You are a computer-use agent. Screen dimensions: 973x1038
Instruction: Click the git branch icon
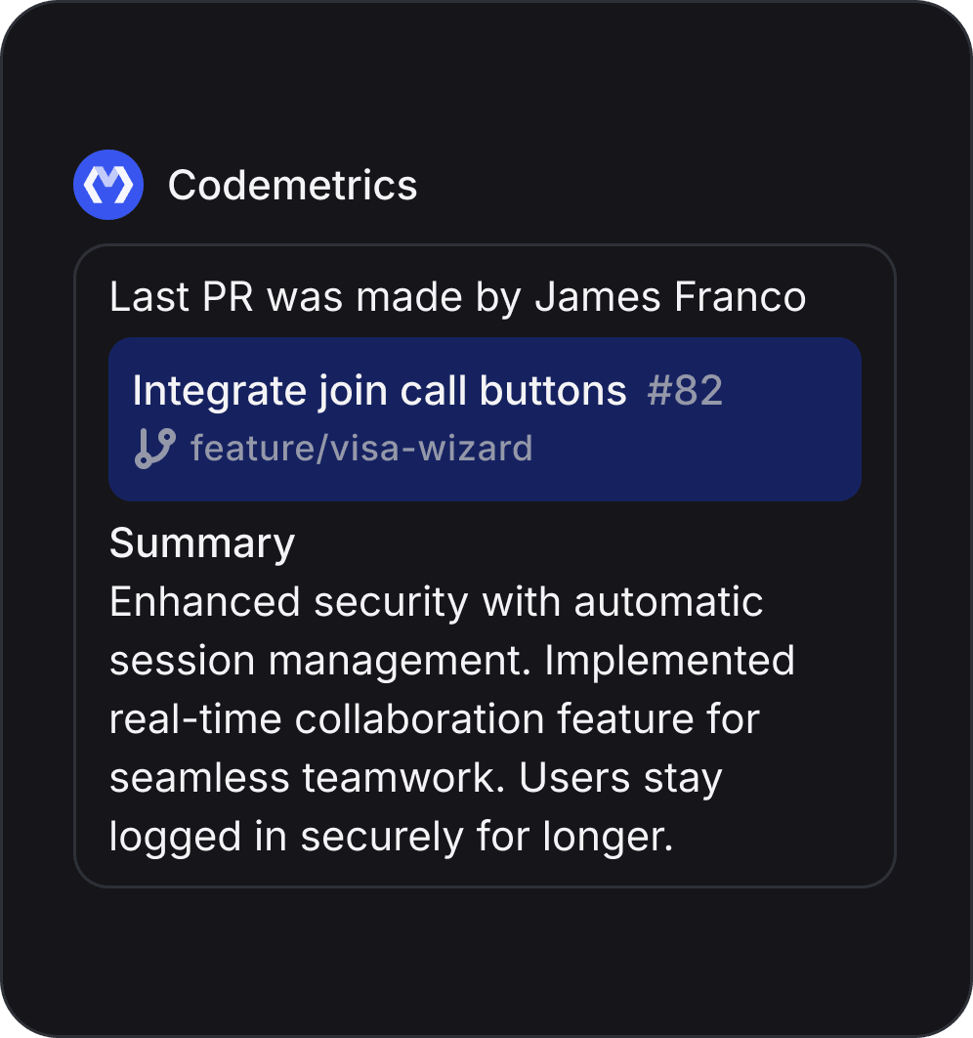(x=154, y=449)
